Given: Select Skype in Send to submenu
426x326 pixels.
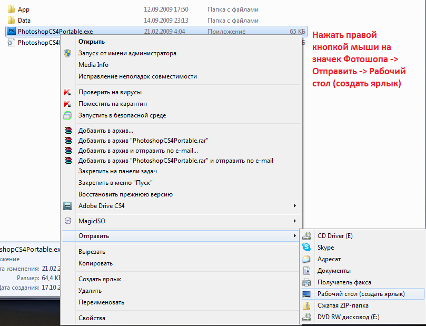Looking at the screenshot, I should pos(325,248).
